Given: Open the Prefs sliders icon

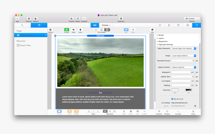Looking at the screenshot, I should (x=193, y=111).
